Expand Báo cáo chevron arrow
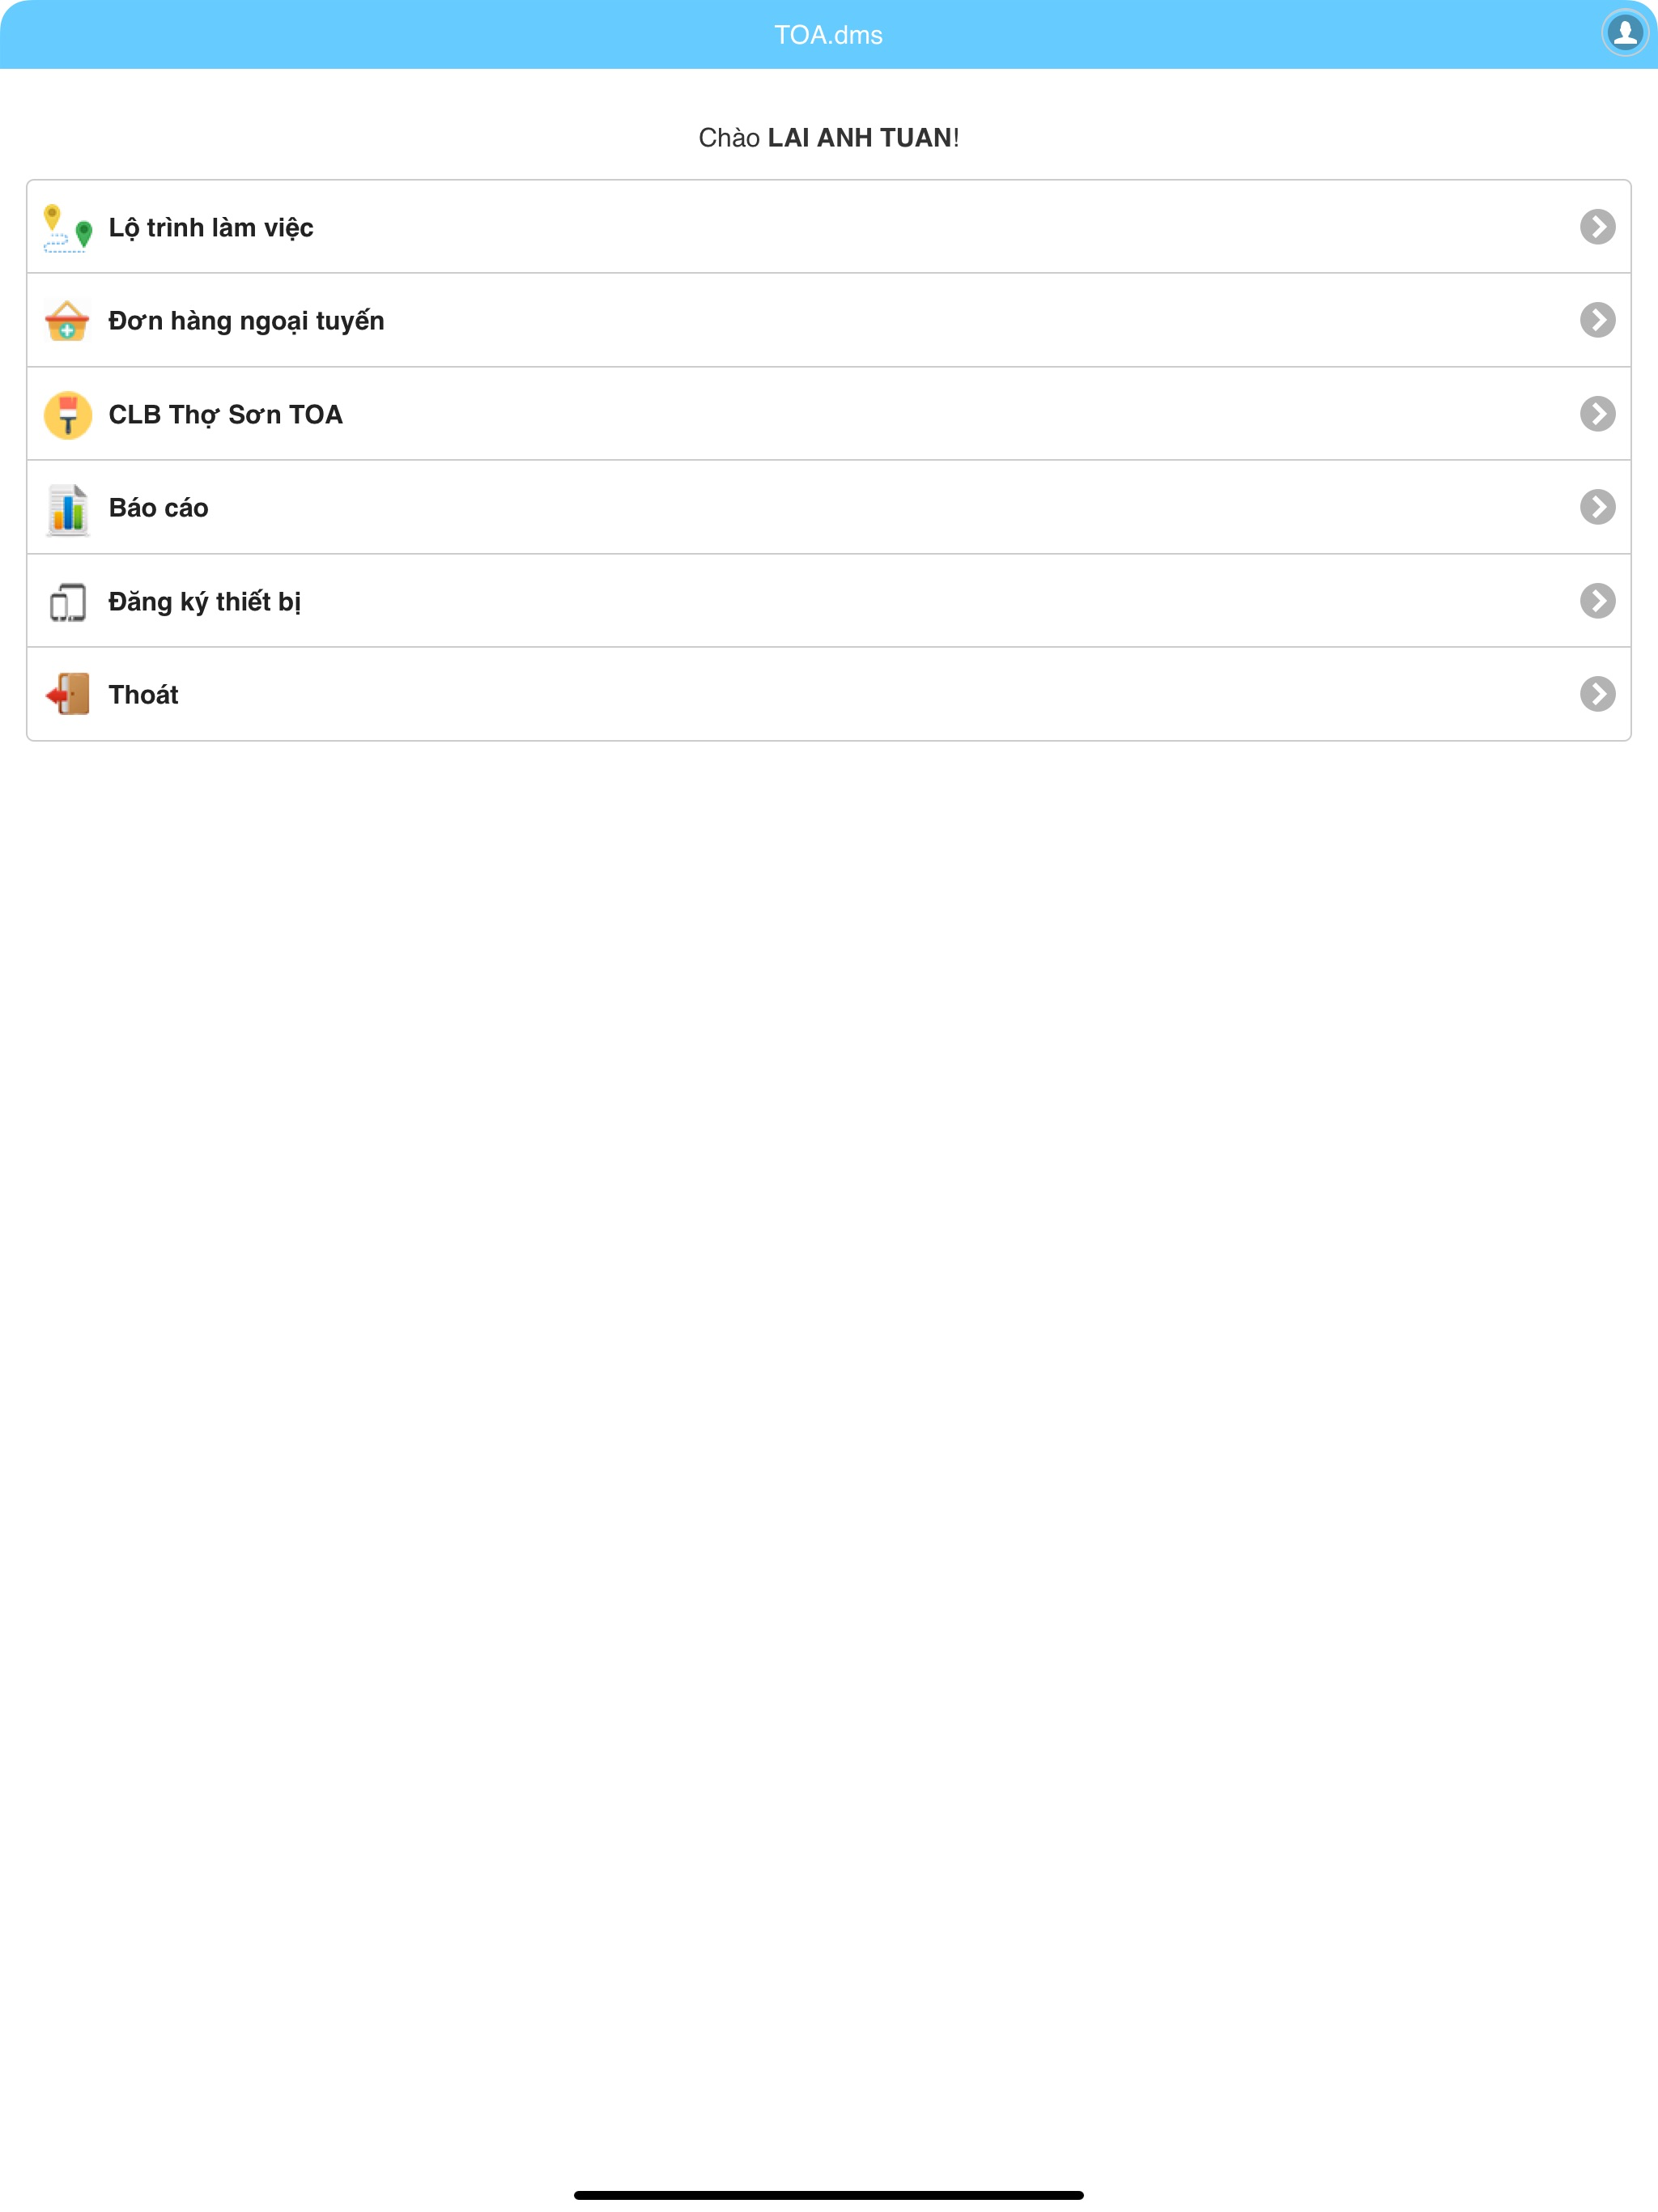The height and width of the screenshot is (2212, 1658). click(x=1597, y=507)
